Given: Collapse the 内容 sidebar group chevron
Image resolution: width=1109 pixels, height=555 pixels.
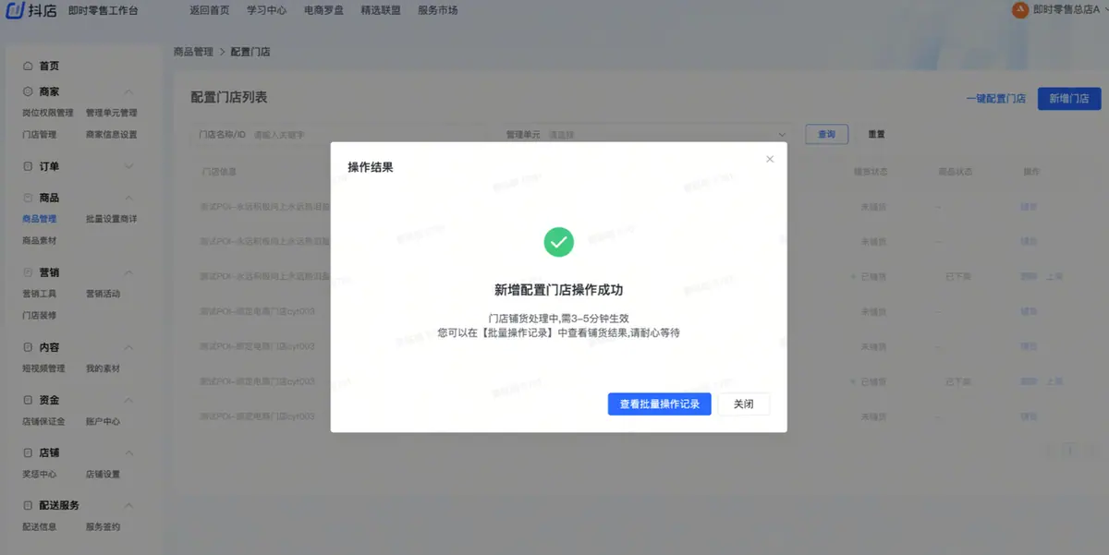Looking at the screenshot, I should pyautogui.click(x=128, y=347).
